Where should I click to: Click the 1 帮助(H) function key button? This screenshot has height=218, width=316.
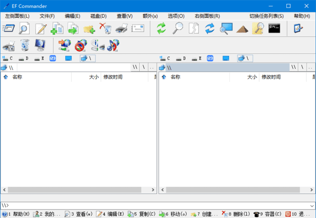pos(16,214)
